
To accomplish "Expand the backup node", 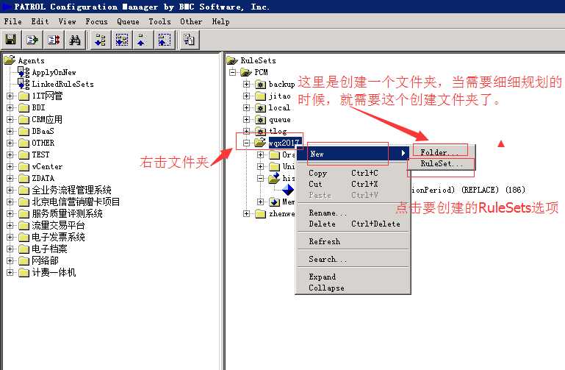I will coord(246,85).
